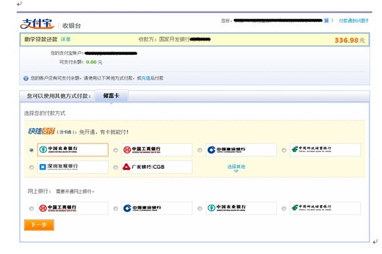The image size is (382, 254).
Task: Click the Alipay 支付宝 logo
Action: pyautogui.click(x=37, y=23)
